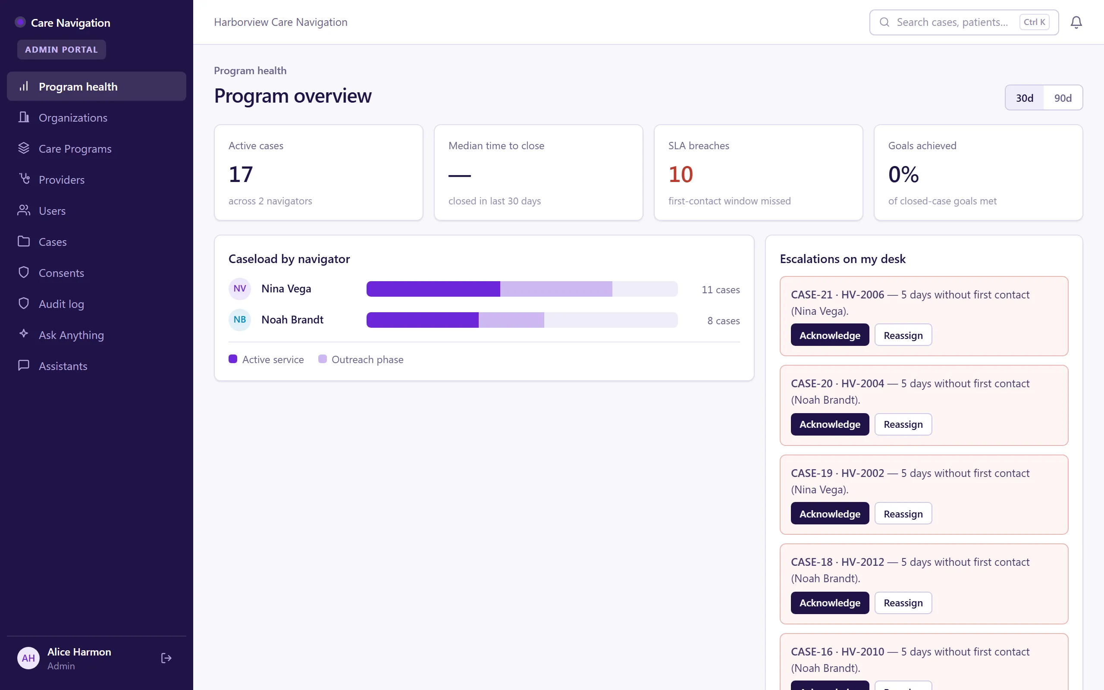Acknowledge the CASE-18 escalation
This screenshot has width=1104, height=690.
pyautogui.click(x=830, y=603)
